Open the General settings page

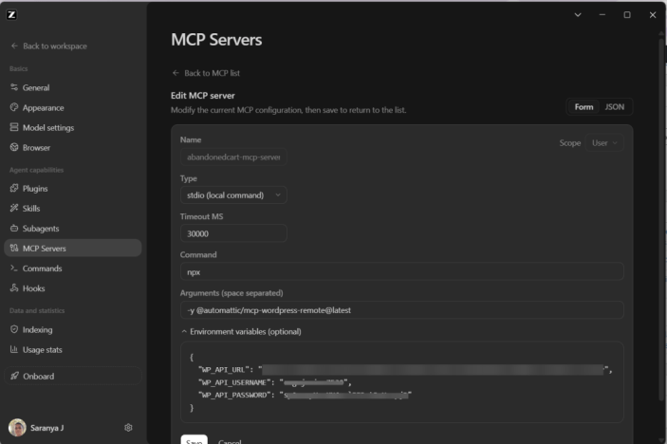point(73,87)
